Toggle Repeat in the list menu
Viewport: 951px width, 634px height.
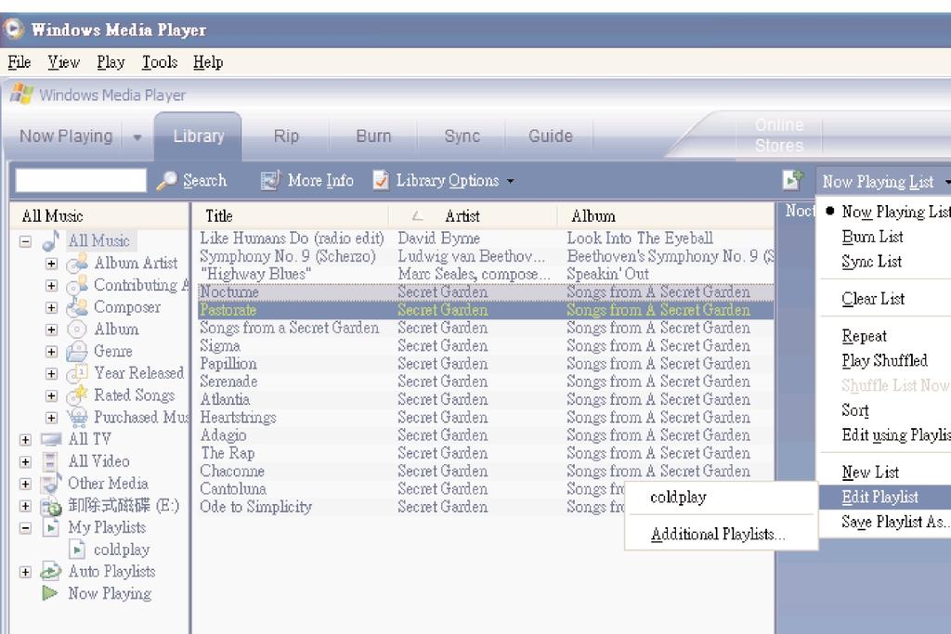pos(864,336)
